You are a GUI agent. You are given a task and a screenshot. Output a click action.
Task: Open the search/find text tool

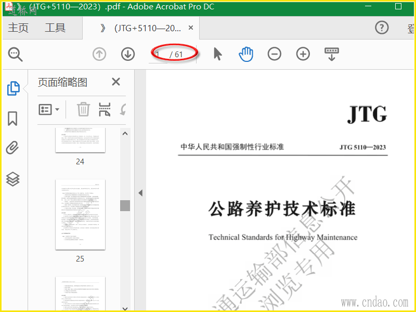15,54
